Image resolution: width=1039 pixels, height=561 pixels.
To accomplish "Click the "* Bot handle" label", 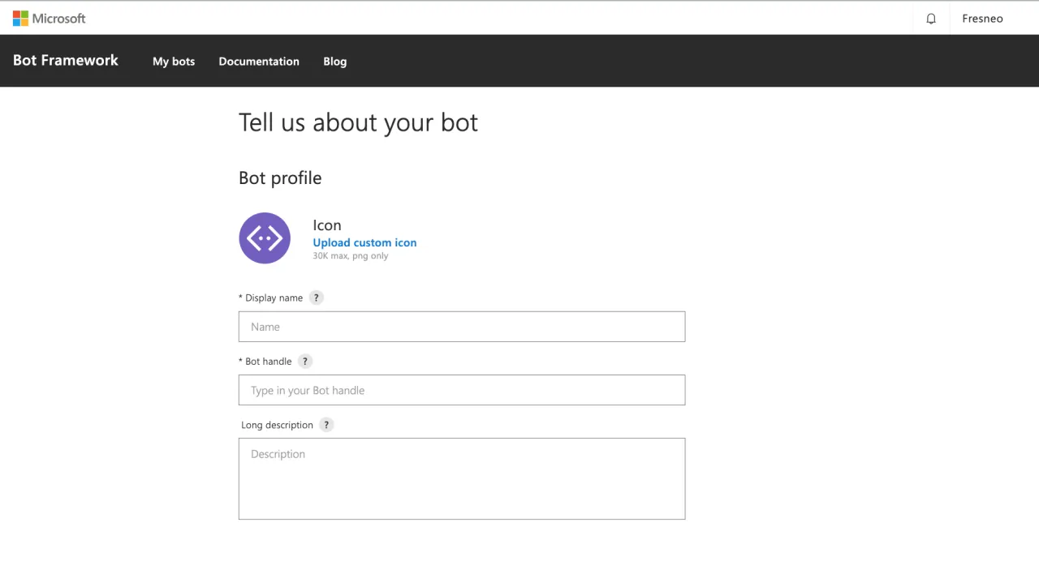I will coord(265,362).
